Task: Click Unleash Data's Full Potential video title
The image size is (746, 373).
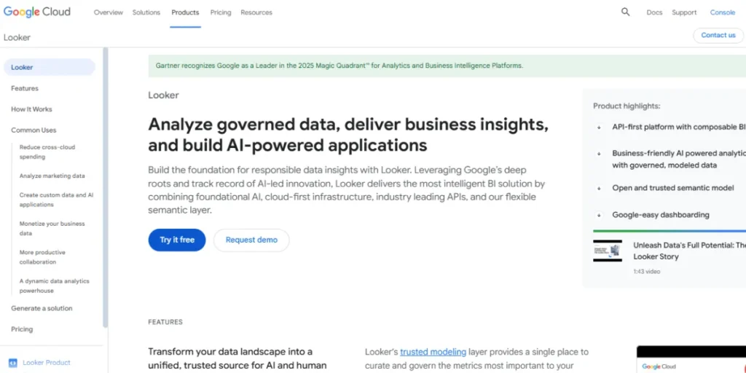Action: tap(689, 251)
